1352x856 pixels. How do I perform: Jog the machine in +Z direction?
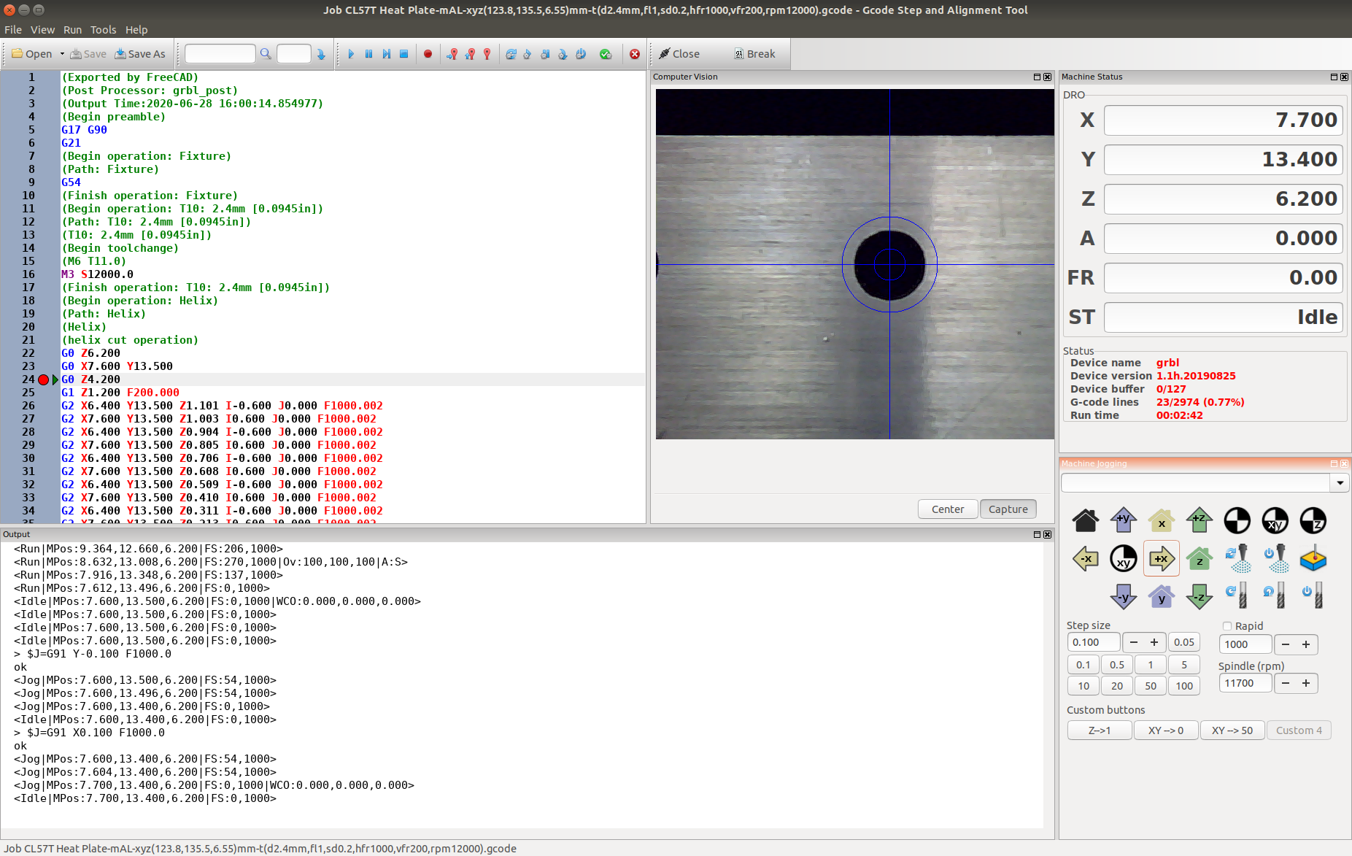tap(1200, 520)
